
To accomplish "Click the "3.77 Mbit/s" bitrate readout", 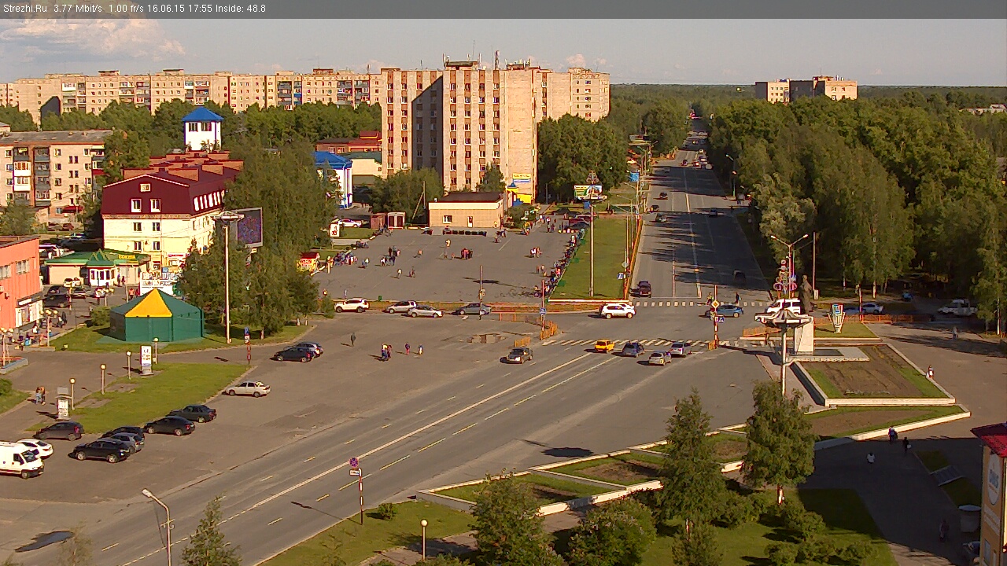I will point(79,9).
